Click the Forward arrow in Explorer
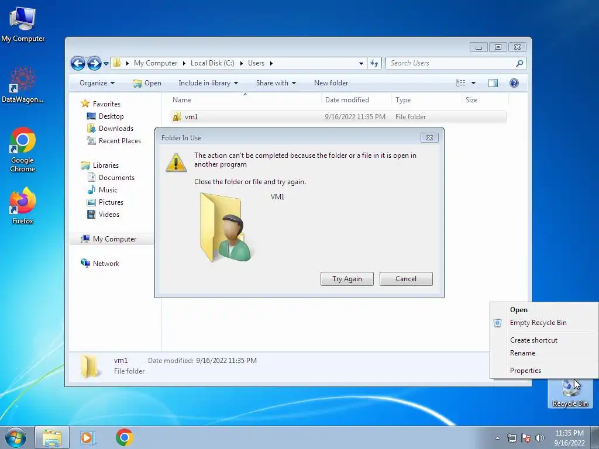 tap(94, 63)
